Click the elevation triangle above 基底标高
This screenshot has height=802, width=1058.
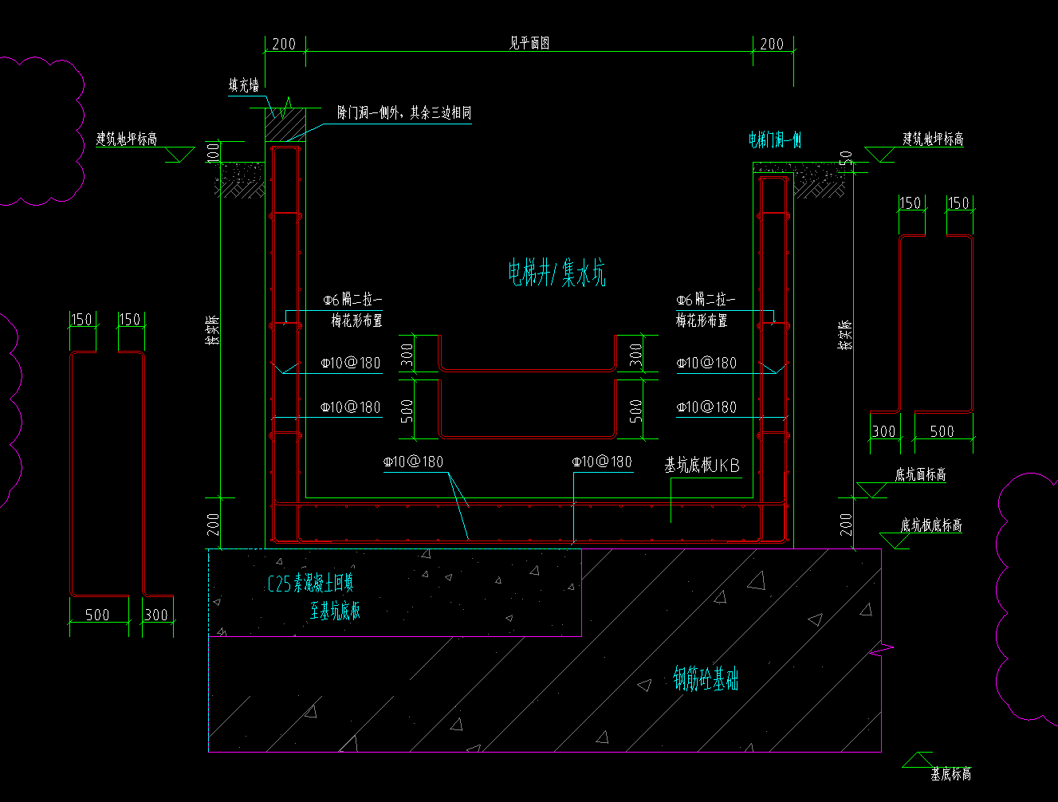[918, 760]
